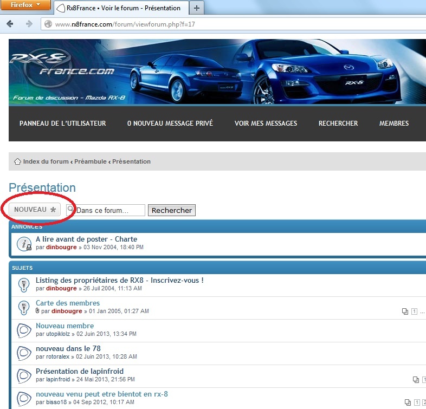Click the '26 Juil 2004, 11:13 AM' date

point(113,288)
